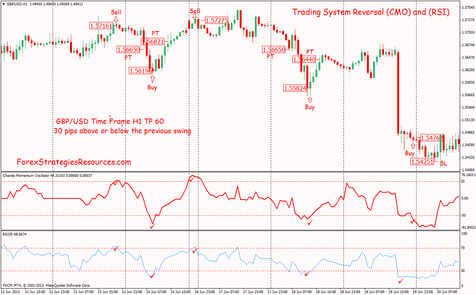Click the 1.57161 price box
This screenshot has width=476, height=295.
[x=101, y=26]
